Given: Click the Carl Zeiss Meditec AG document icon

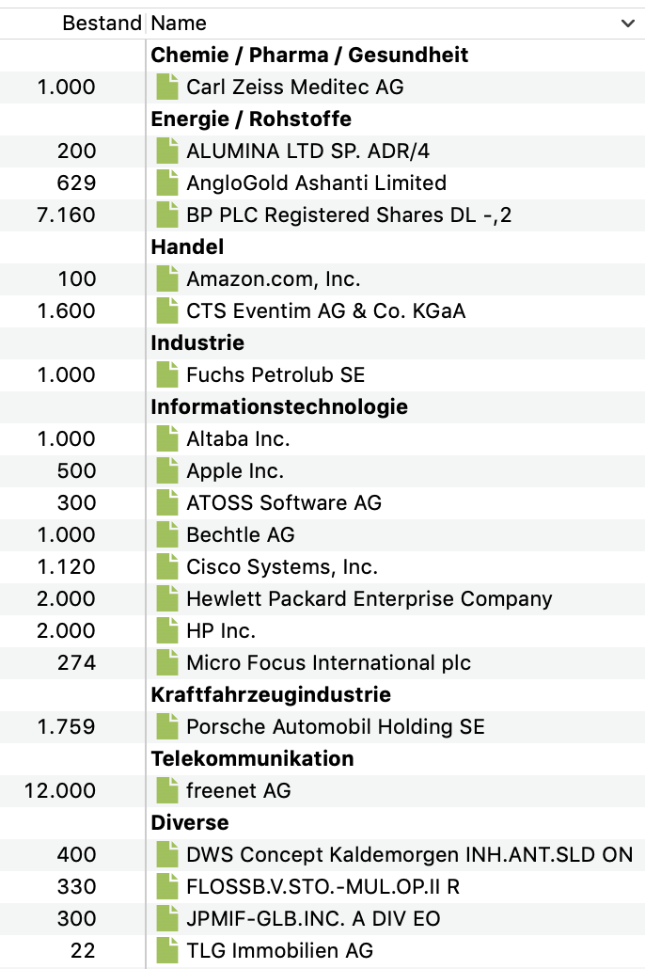Looking at the screenshot, I should click(x=167, y=87).
